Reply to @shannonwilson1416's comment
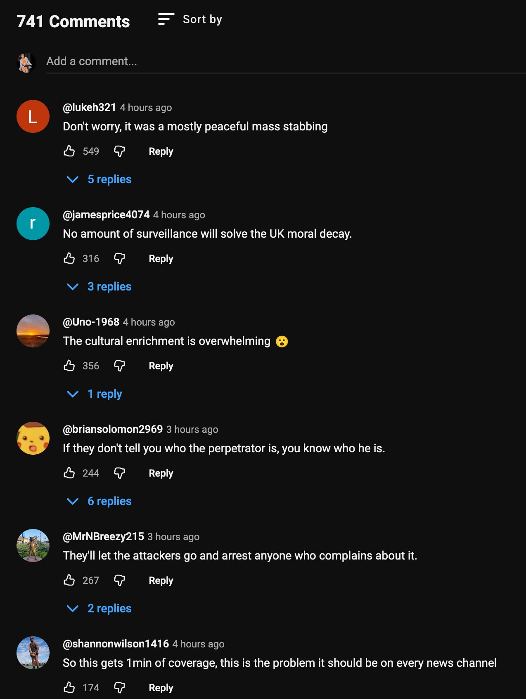 [161, 687]
